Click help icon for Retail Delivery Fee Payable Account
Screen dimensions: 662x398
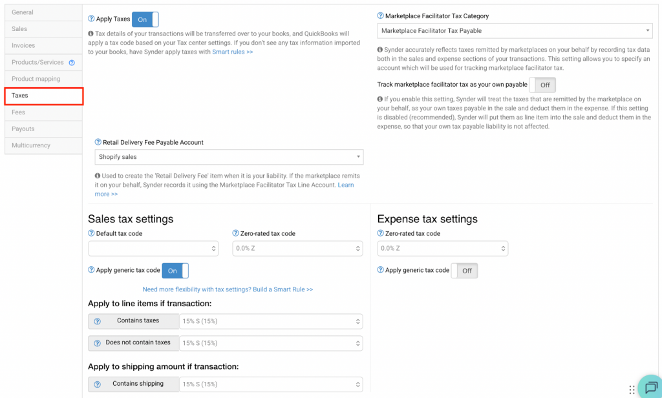pyautogui.click(x=98, y=143)
